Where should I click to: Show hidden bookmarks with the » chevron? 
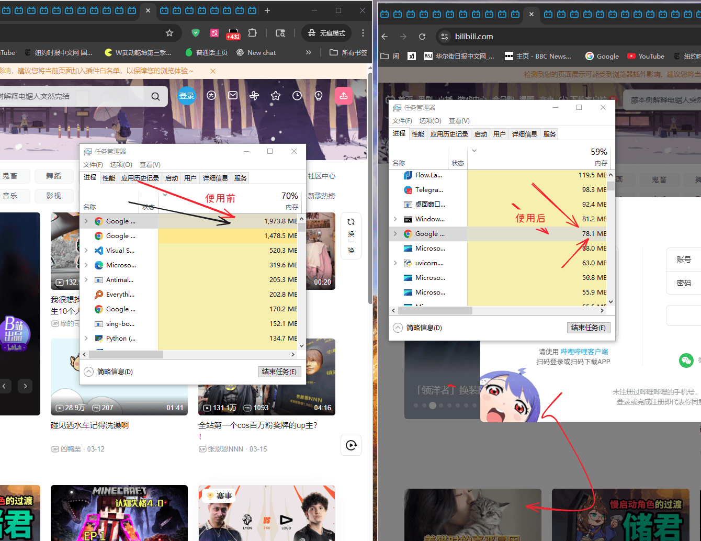[309, 52]
